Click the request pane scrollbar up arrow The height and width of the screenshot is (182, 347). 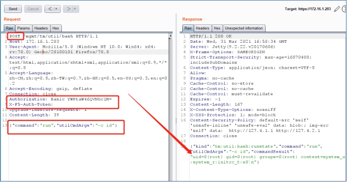pos(170,36)
